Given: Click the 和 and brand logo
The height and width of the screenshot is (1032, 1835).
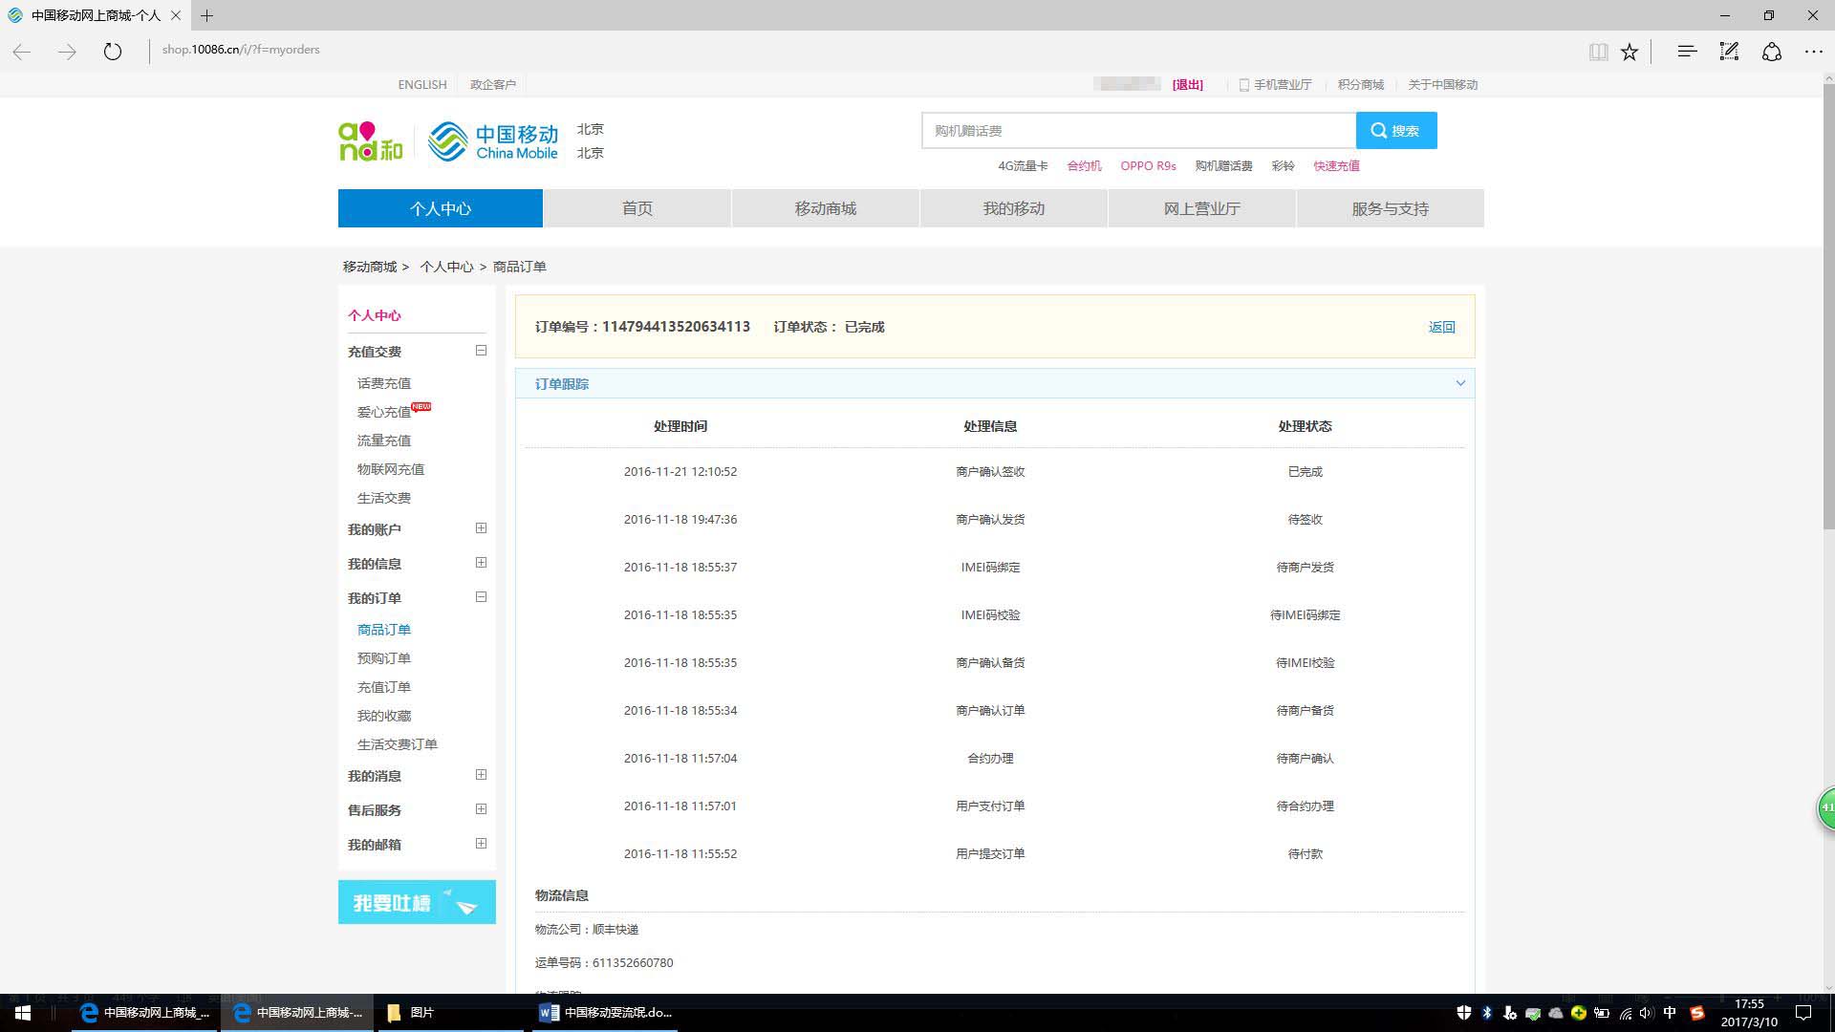Looking at the screenshot, I should click(371, 141).
